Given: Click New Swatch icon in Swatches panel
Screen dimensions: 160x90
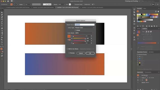Looking at the screenshot, I should click(x=154, y=26).
